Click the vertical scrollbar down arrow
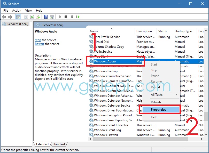The image size is (209, 153). point(206,135)
